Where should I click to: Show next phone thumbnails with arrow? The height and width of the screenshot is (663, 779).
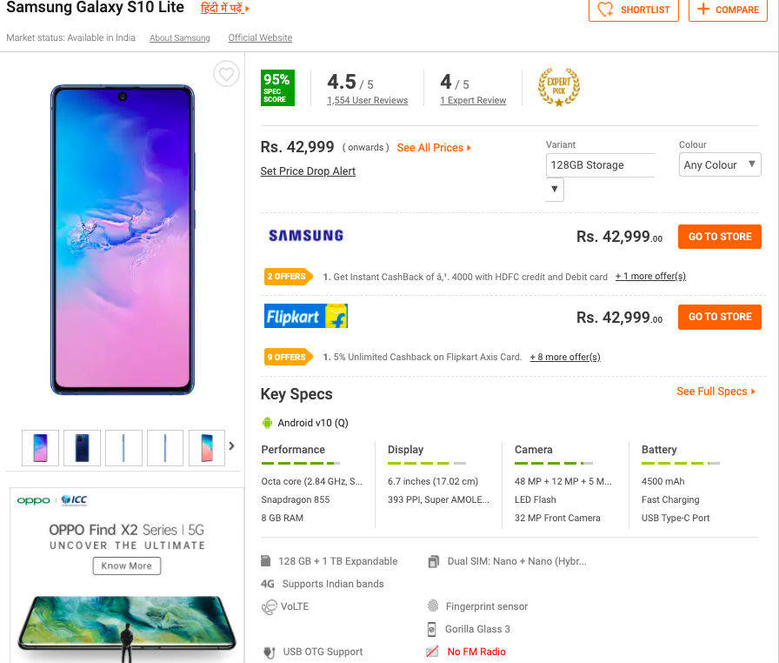231,446
